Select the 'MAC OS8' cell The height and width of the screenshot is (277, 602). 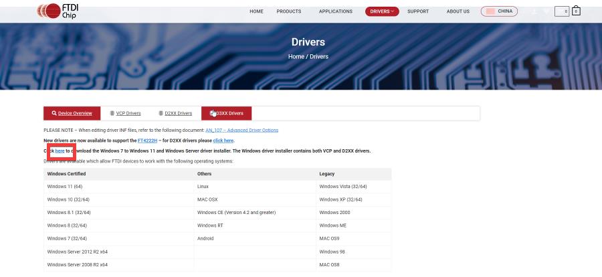354,265
